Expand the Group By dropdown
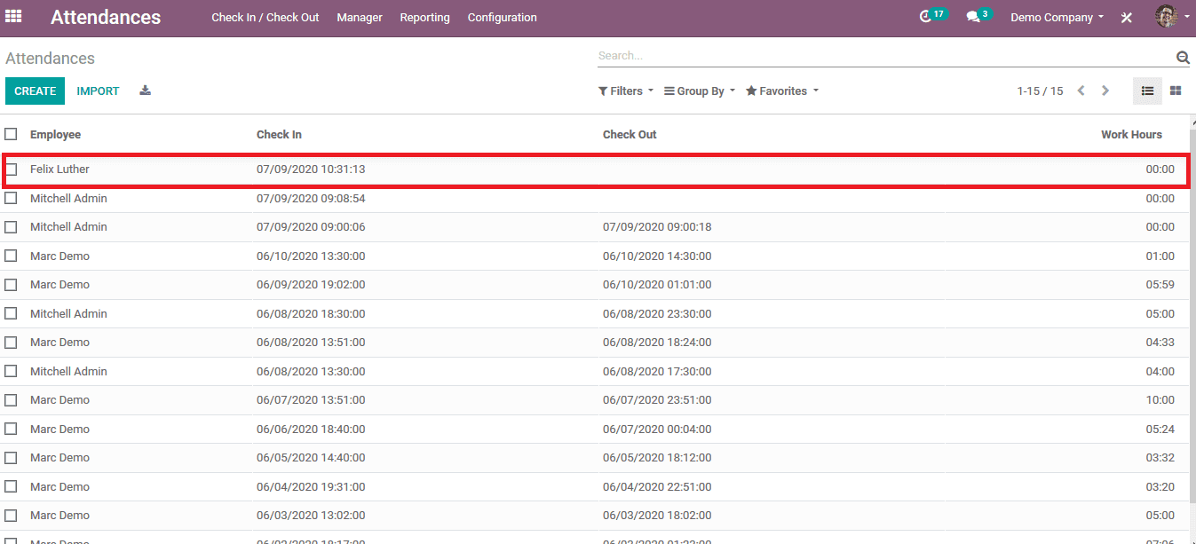The height and width of the screenshot is (544, 1196). coord(700,91)
